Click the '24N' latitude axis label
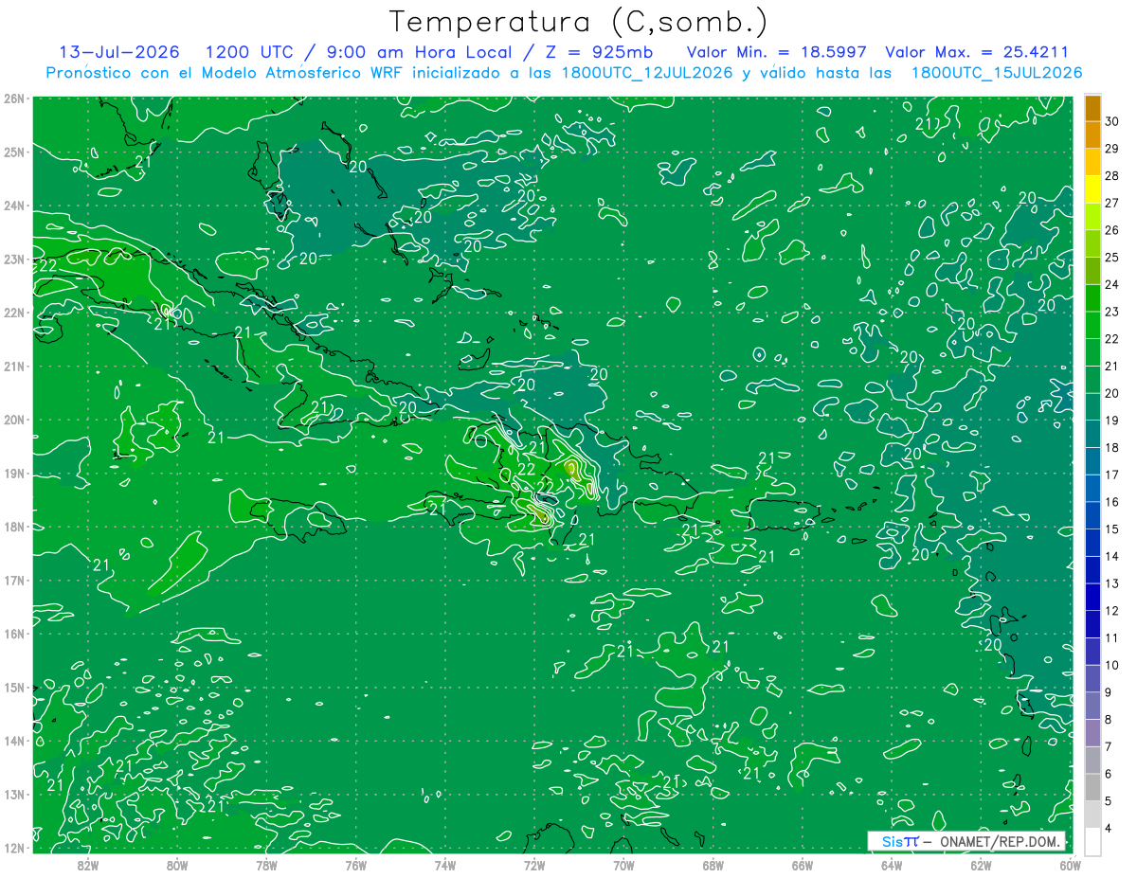 (15, 206)
